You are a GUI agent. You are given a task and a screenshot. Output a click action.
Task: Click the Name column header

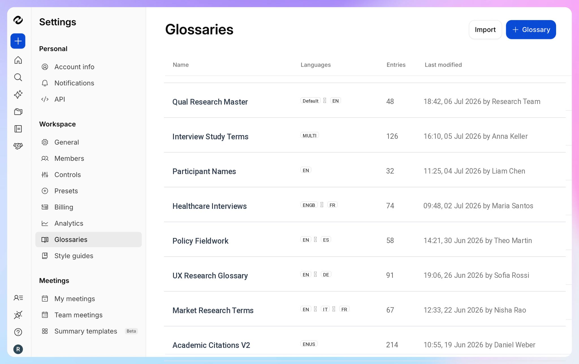point(181,65)
